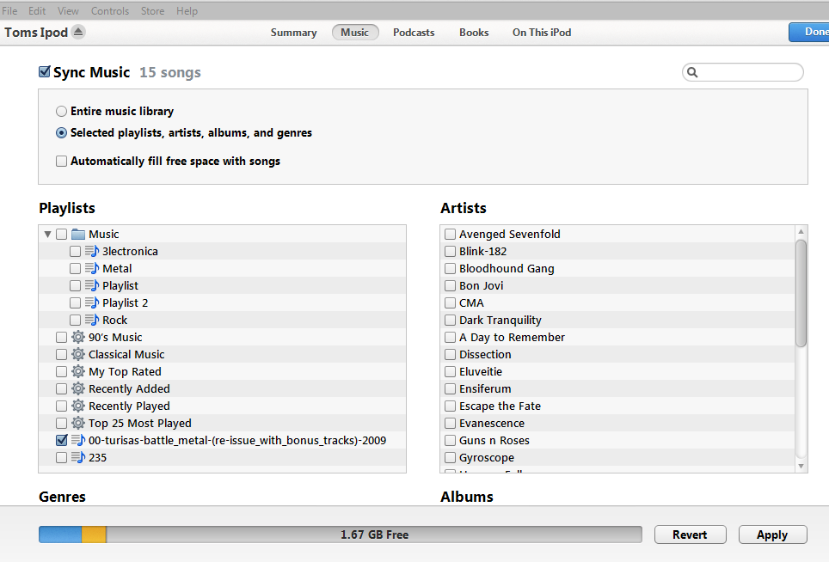Screen dimensions: 829x562
Task: Open the Help menu
Action: click(187, 10)
